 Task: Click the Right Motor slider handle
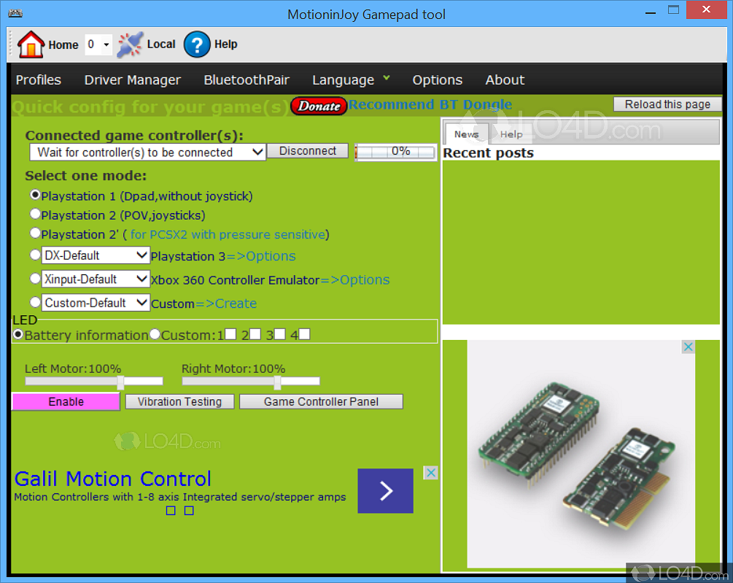[277, 382]
